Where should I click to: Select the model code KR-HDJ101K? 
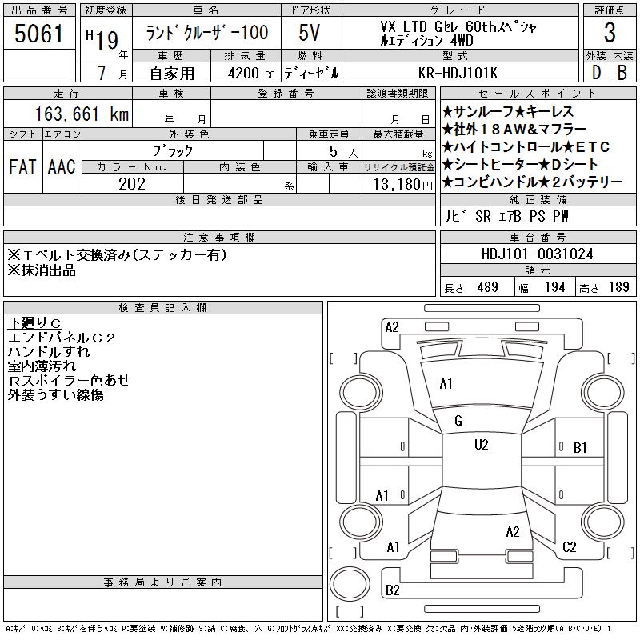pos(458,73)
